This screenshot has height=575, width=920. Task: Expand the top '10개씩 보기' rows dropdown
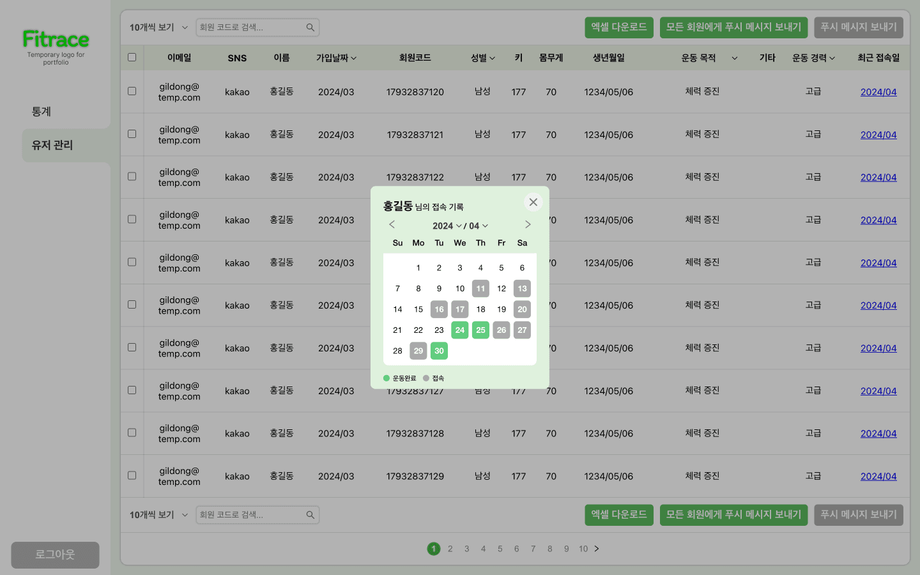158,27
